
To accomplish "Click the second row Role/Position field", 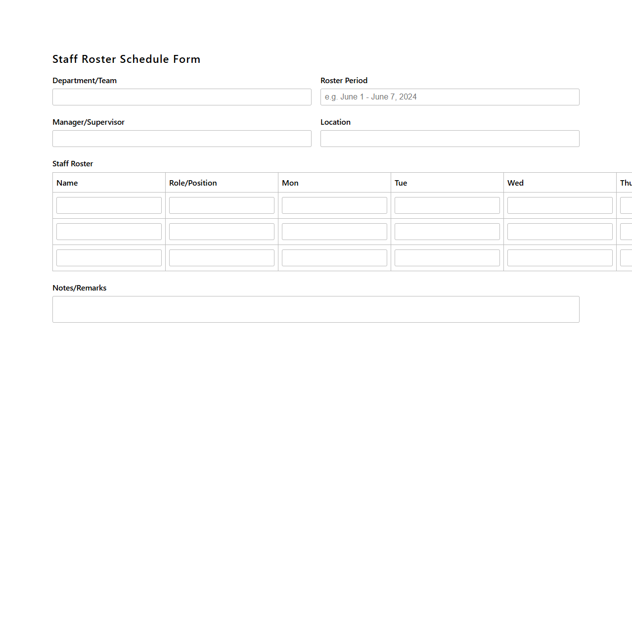I will pos(221,231).
